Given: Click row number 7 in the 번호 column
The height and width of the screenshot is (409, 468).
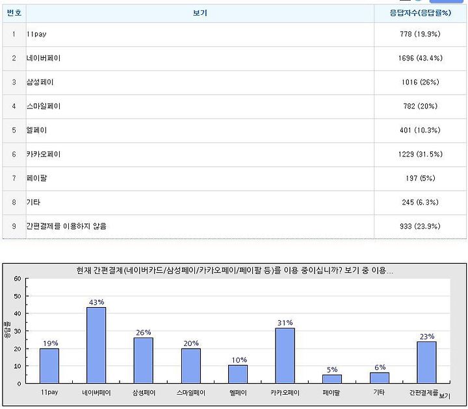Looking at the screenshot, I should [x=14, y=179].
